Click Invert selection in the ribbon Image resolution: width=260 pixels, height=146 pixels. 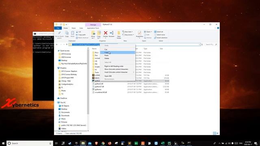click(161, 38)
